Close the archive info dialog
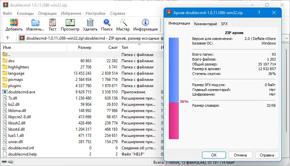The height and width of the screenshot is (166, 290). [274, 12]
